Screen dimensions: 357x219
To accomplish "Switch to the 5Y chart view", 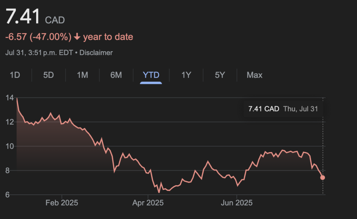I will point(220,75).
